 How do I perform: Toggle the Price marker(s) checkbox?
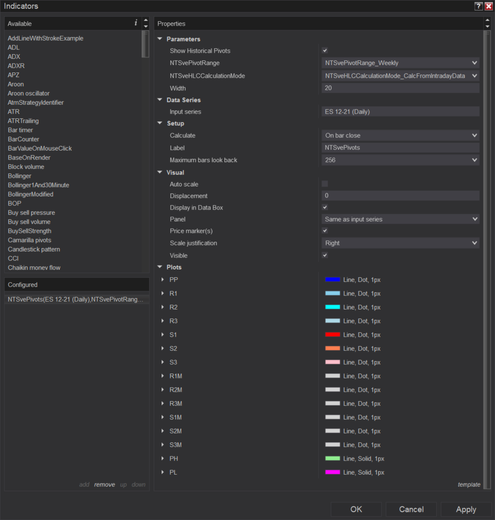(325, 230)
